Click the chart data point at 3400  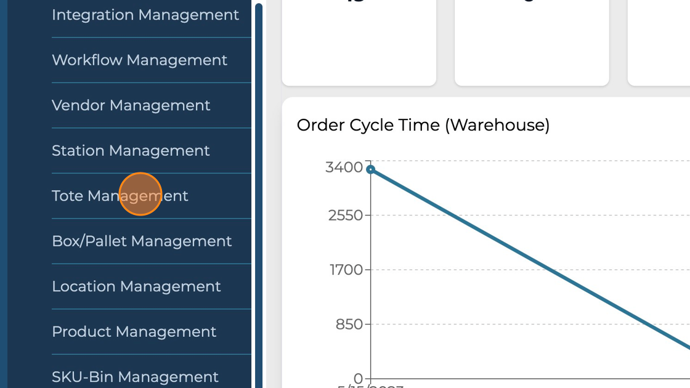tap(370, 169)
